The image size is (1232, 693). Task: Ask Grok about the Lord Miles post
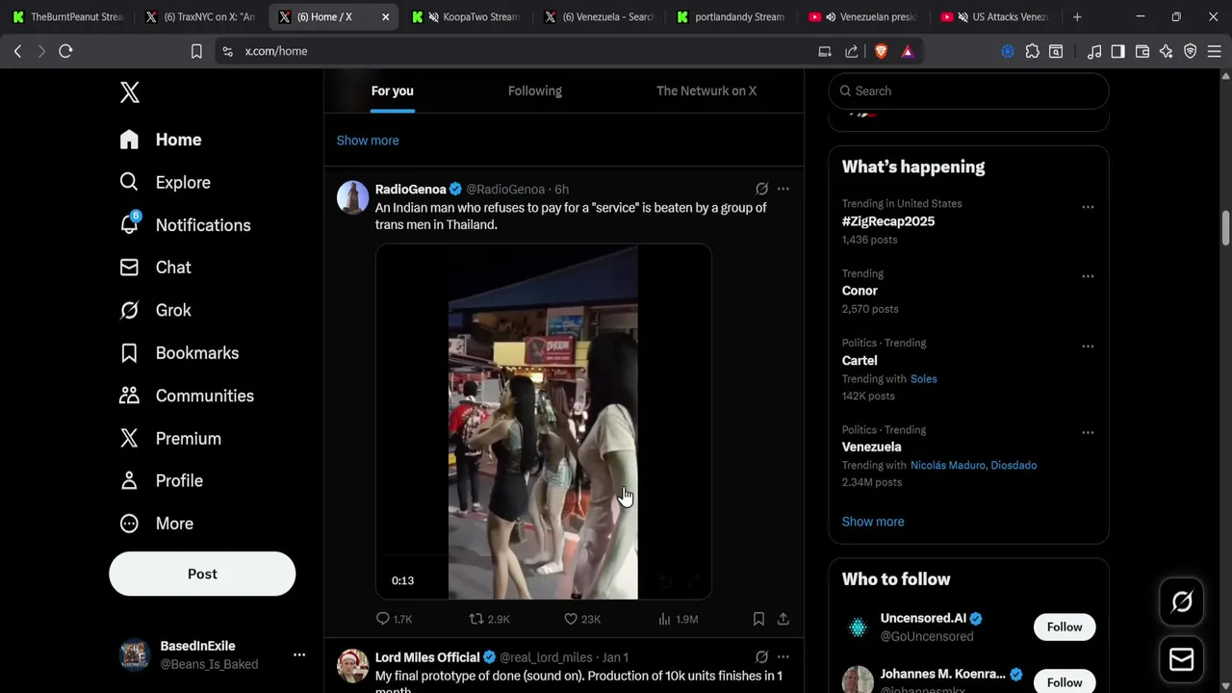(x=761, y=657)
